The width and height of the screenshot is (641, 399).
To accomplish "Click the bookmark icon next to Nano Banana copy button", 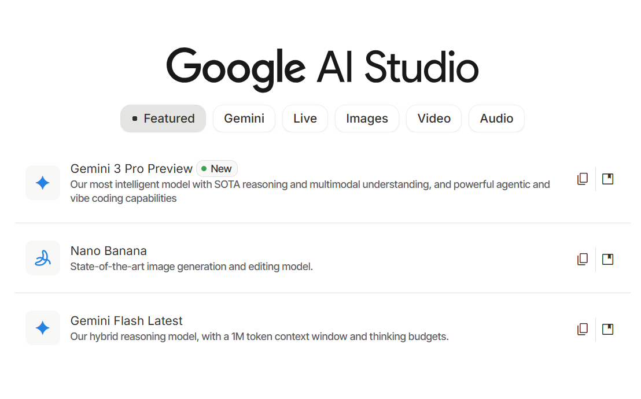I will [x=608, y=259].
